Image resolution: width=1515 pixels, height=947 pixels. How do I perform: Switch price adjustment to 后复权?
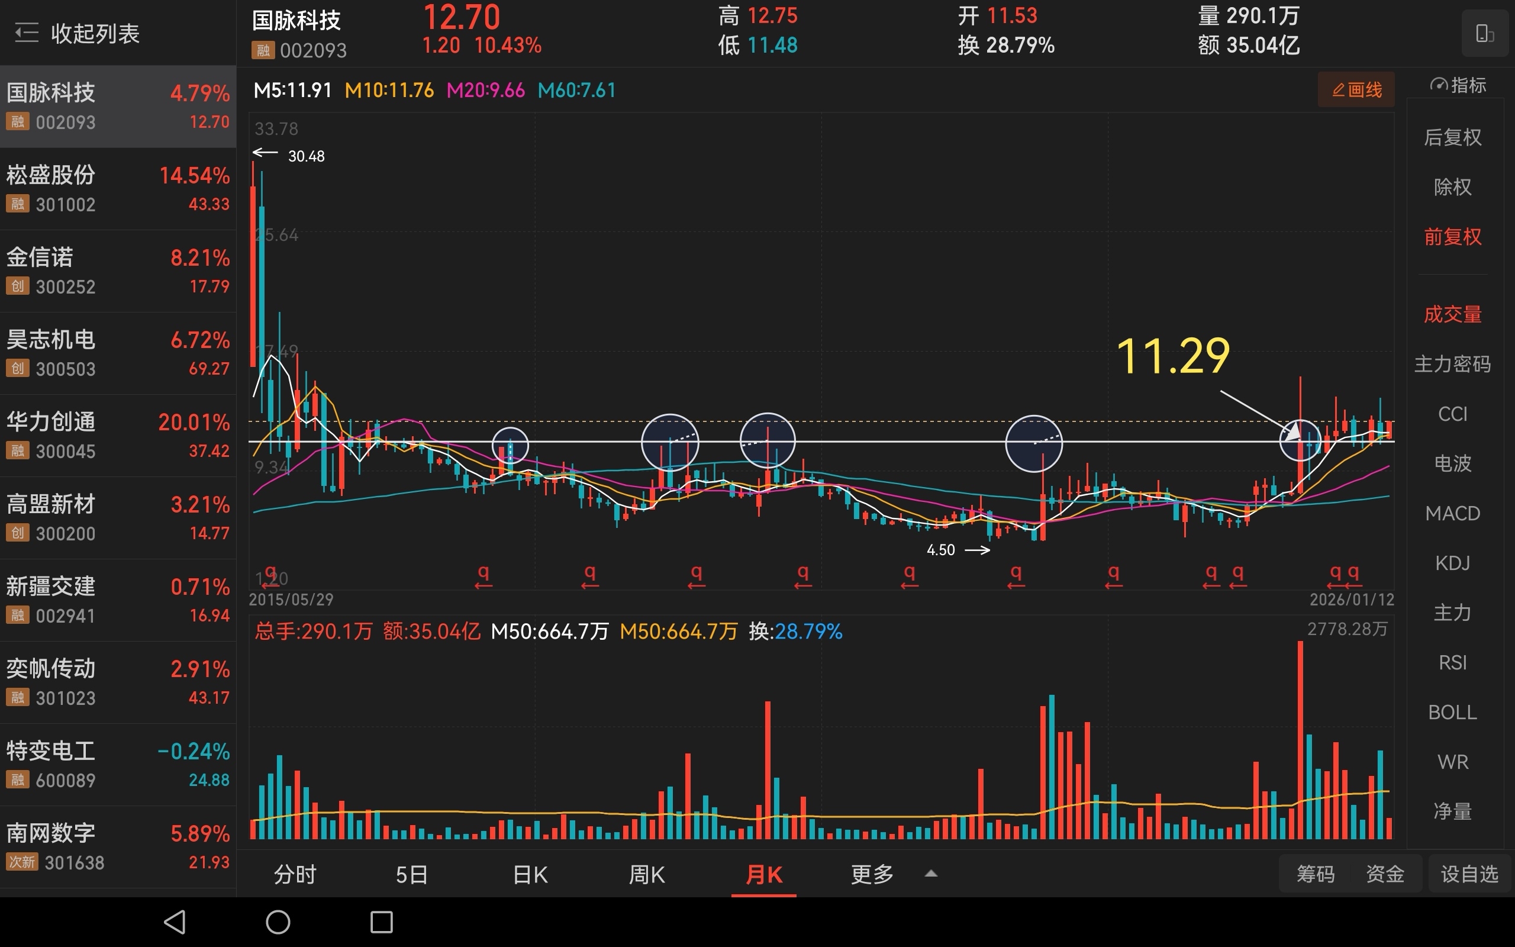click(x=1452, y=137)
